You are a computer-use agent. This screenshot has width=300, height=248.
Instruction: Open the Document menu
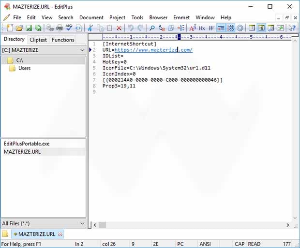91,17
